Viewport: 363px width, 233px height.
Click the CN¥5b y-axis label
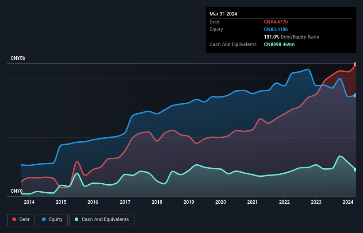[x=18, y=58]
